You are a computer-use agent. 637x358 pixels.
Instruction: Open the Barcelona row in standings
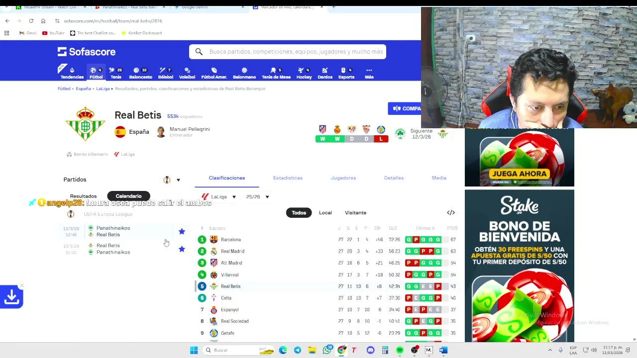click(327, 240)
